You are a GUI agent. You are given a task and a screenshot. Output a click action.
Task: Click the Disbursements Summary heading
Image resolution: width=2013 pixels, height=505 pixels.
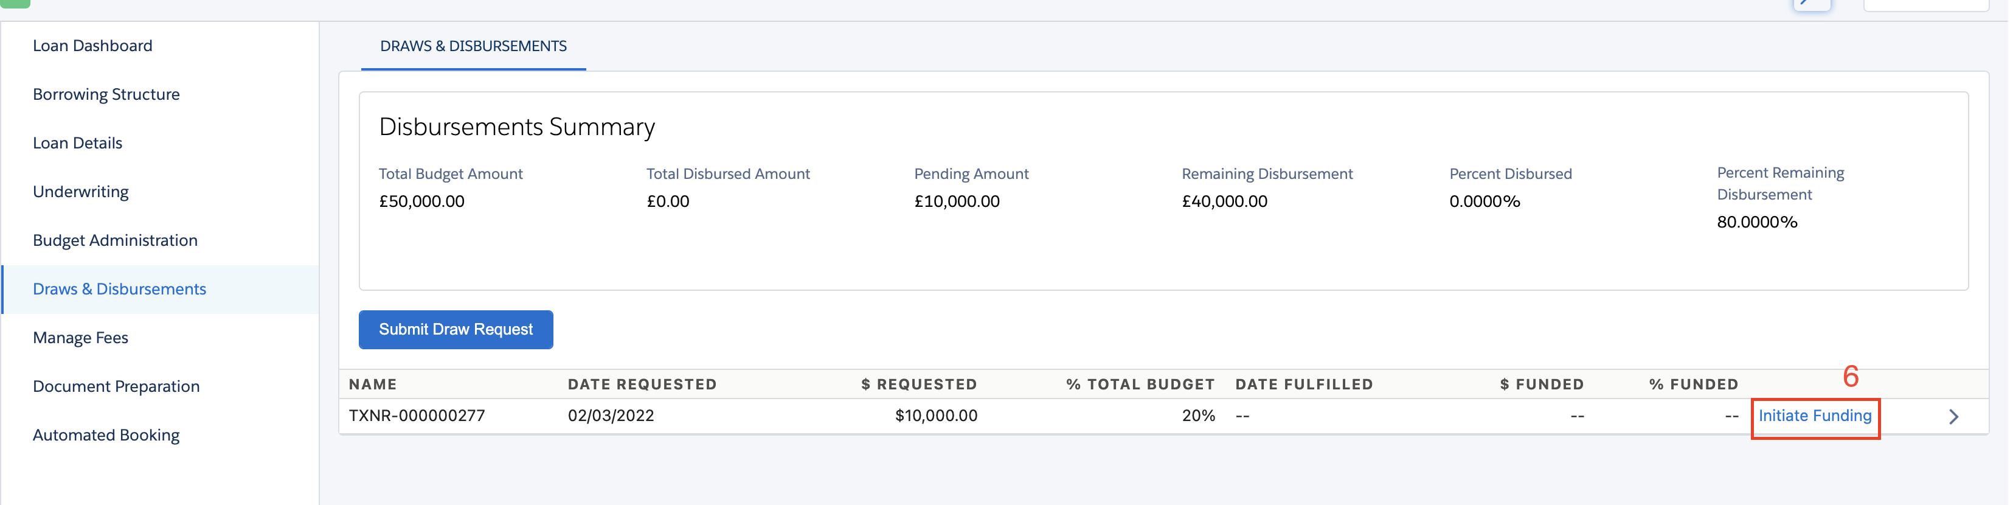click(x=518, y=127)
